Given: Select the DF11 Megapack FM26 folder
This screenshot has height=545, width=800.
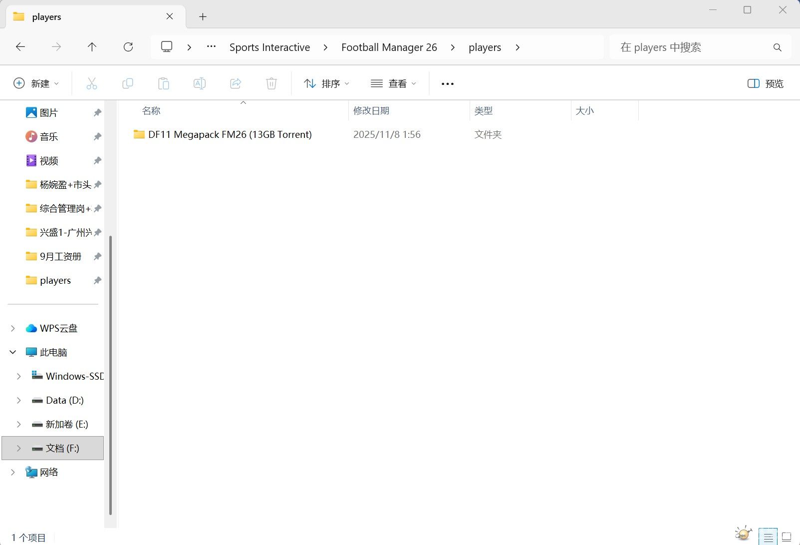Looking at the screenshot, I should [x=230, y=134].
